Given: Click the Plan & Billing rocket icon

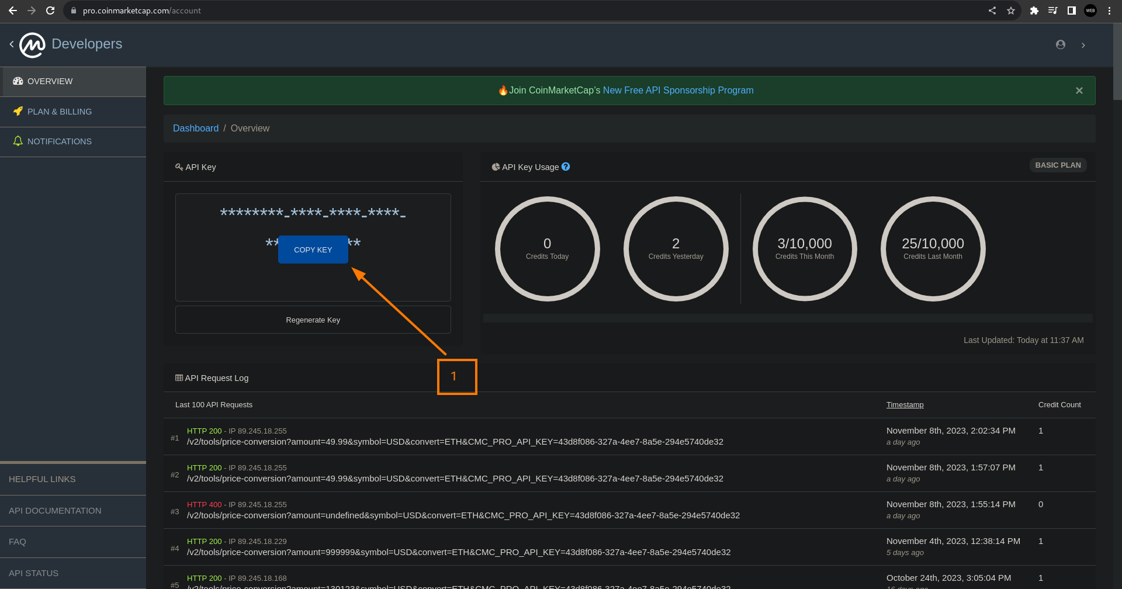Looking at the screenshot, I should [18, 111].
